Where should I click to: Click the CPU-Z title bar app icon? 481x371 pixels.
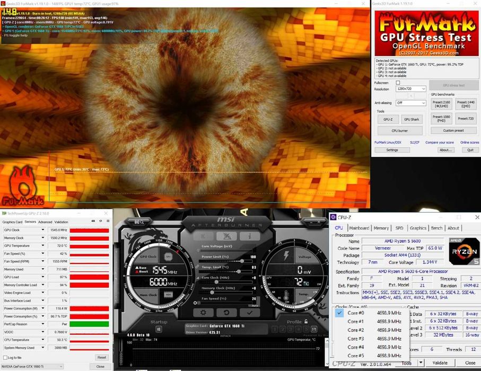tap(333, 217)
